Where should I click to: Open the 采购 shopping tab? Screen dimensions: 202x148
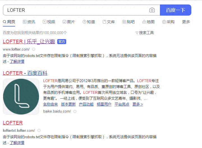point(168,22)
